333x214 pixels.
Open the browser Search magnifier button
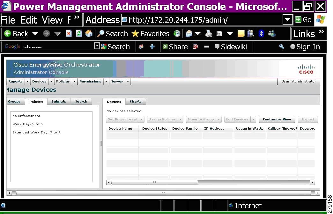113,33
